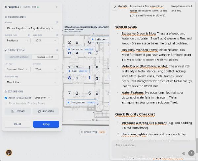Select the pool annotation tag

pos(78,71)
